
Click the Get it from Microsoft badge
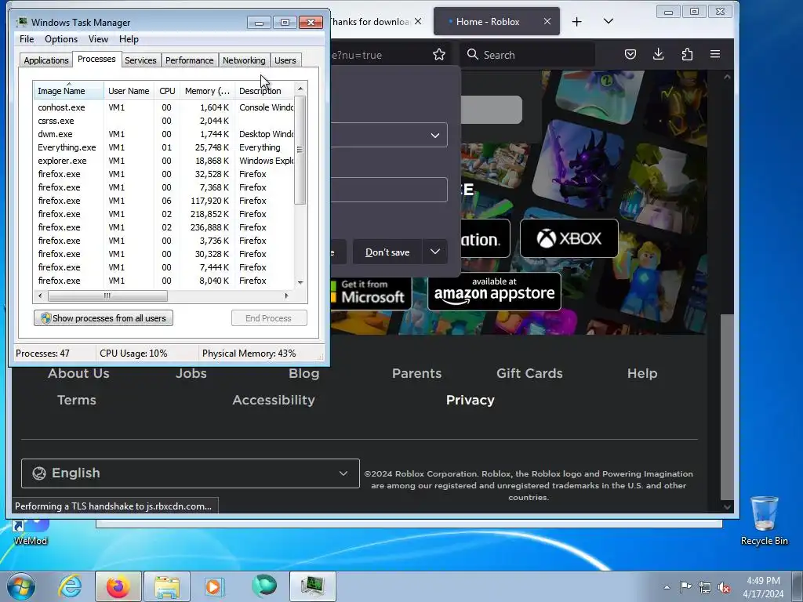click(x=371, y=292)
